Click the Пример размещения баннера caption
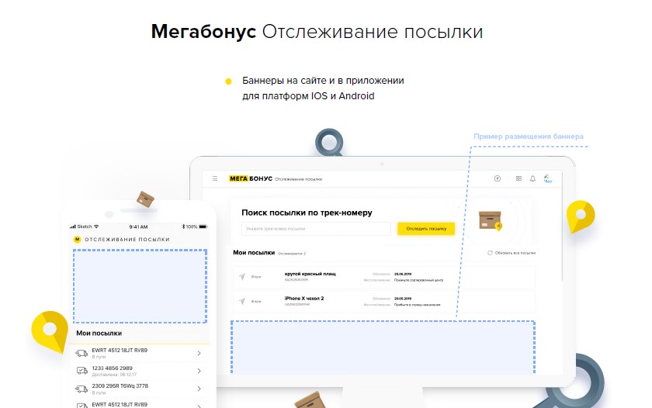 tap(529, 137)
